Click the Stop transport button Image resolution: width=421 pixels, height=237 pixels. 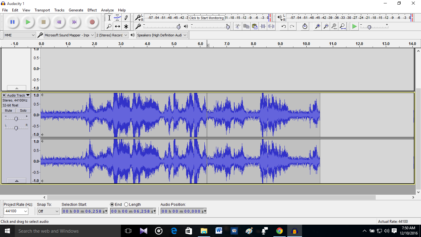43,22
